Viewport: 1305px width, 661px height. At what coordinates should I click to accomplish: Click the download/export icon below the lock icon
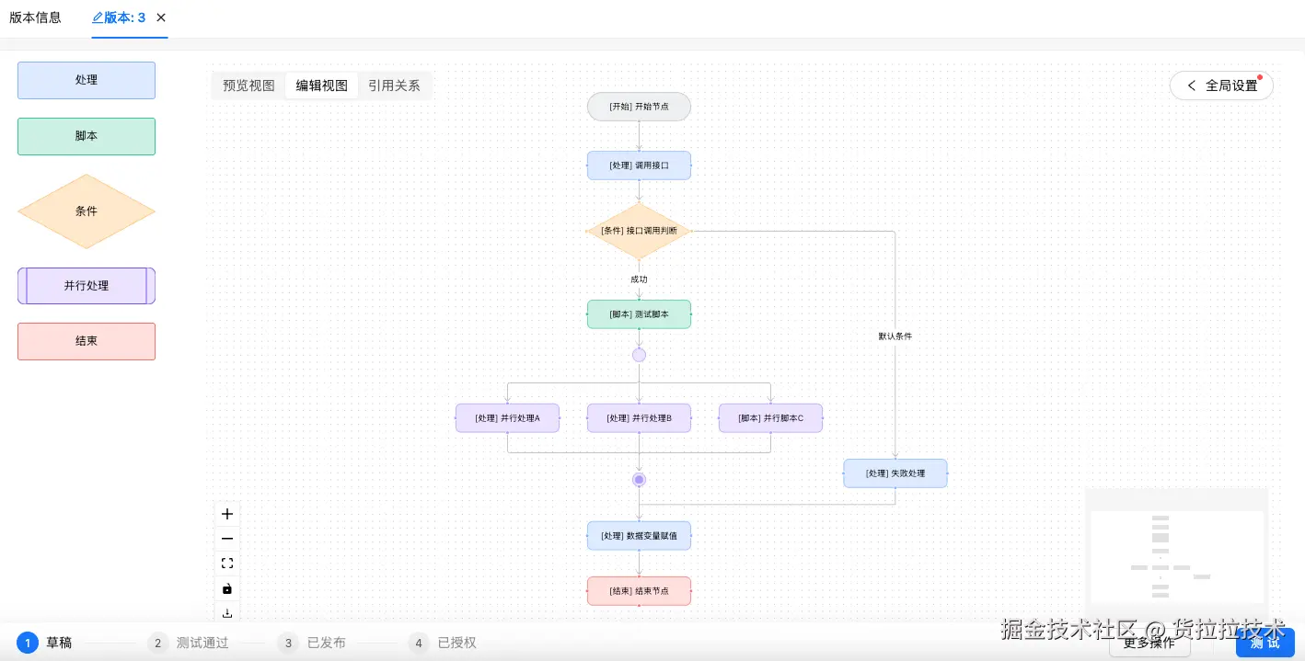(x=227, y=613)
